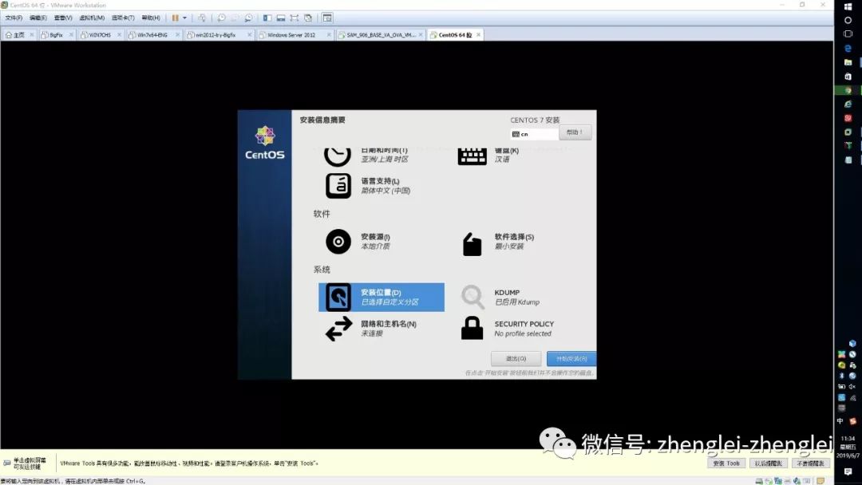Screen dimensions: 862x485
Task: Open the 查看(V) menu
Action: click(63, 18)
